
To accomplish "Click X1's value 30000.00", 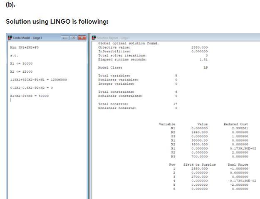I will click(200, 140).
